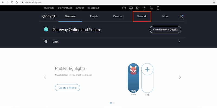Open the notifications message icon

(x=181, y=17)
